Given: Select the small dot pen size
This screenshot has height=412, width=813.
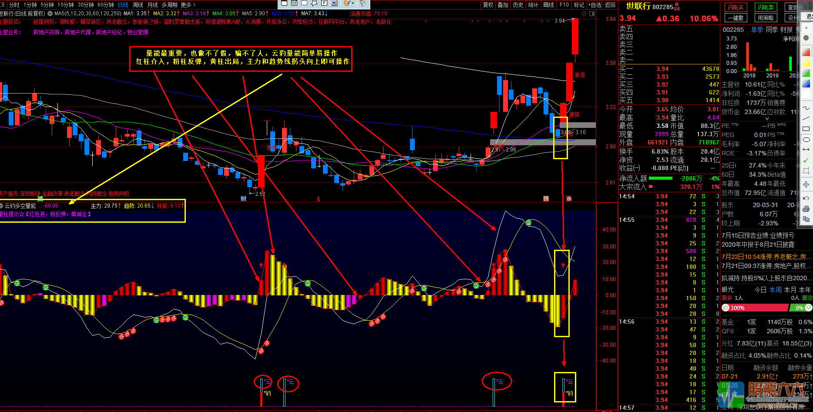Looking at the screenshot, I should point(806,27).
